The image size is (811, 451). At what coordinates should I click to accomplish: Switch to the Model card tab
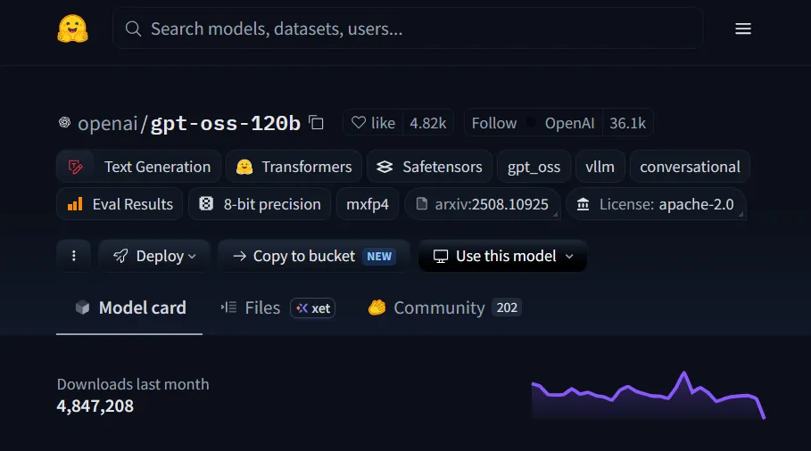[x=129, y=307]
